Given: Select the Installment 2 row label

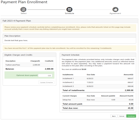Looking at the screenshot, I should [x=68, y=82].
